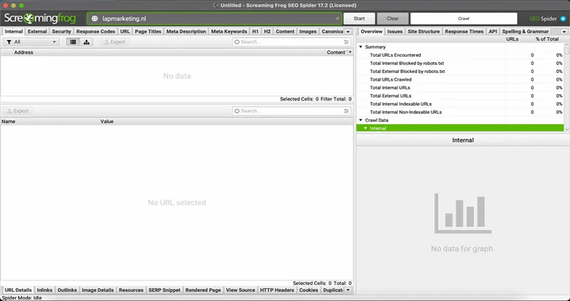Open the H2 tab
This screenshot has width=570, height=301.
(267, 31)
